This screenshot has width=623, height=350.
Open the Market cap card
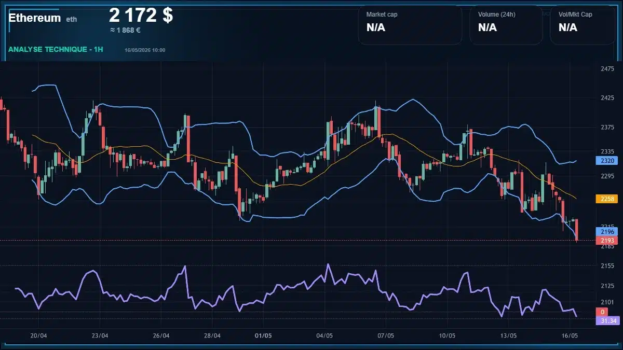(x=410, y=24)
